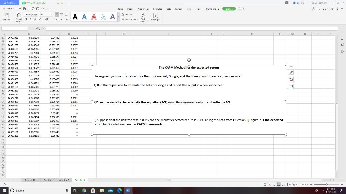The width and height of the screenshot is (346, 194).
Task: Click the Settings icon in the ribbon
Action: [155, 17]
